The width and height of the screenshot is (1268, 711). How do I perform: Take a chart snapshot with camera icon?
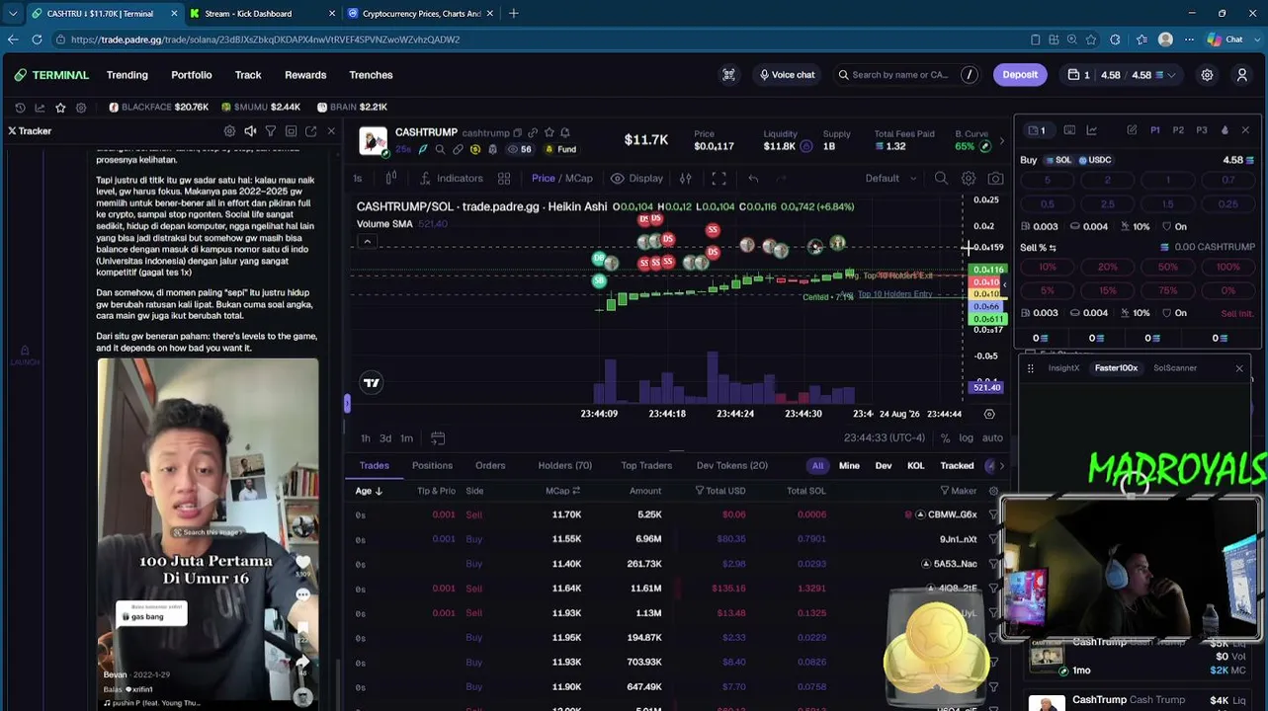tap(995, 179)
